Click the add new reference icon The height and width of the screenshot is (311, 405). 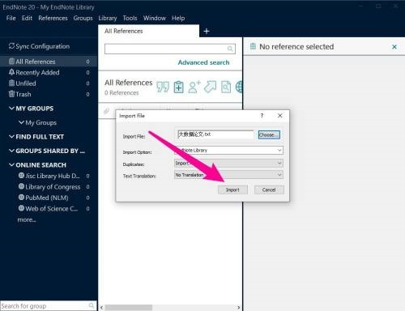click(178, 87)
